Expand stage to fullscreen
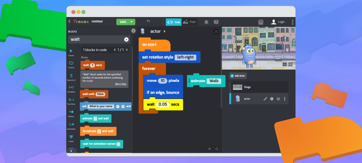The image size is (362, 163). [x=290, y=64]
